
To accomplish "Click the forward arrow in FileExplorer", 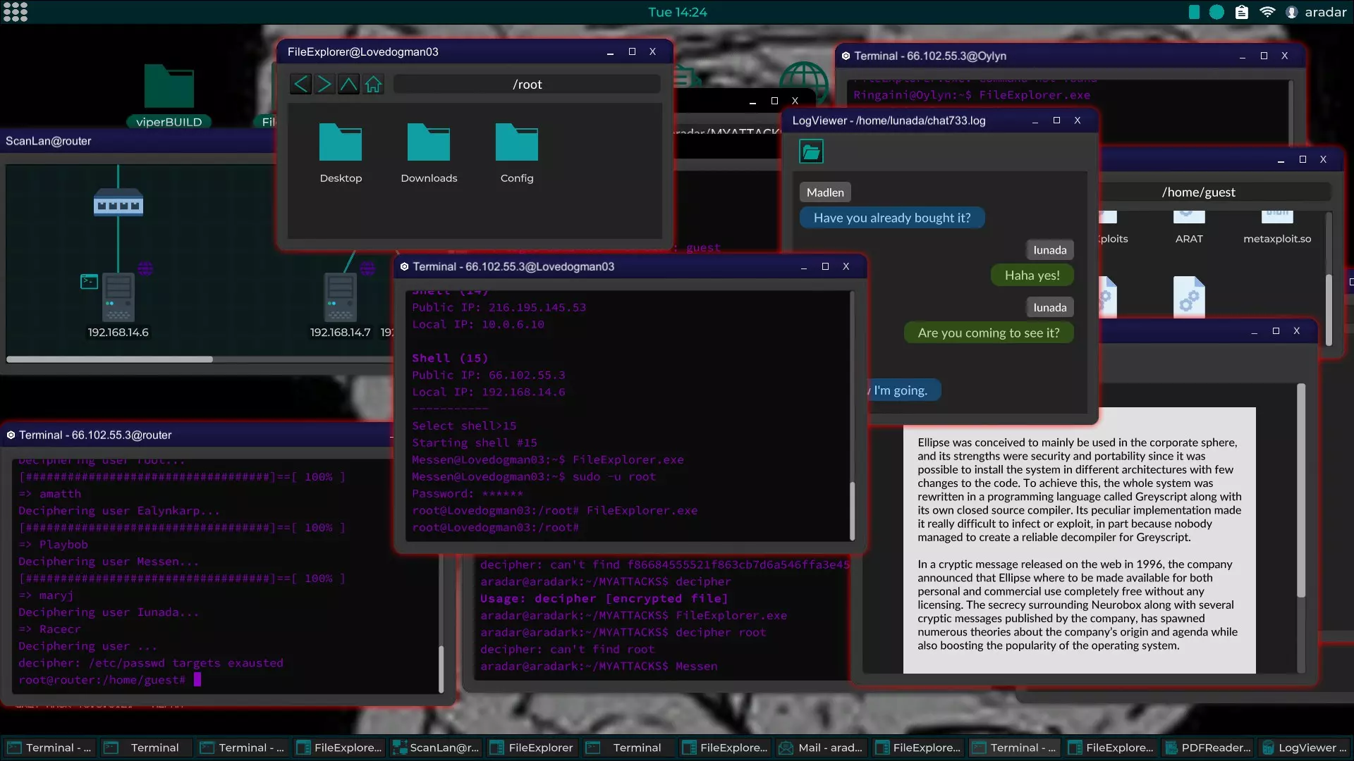I will [x=324, y=85].
